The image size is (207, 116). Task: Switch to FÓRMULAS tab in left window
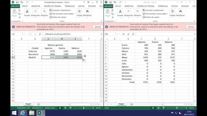70,6
